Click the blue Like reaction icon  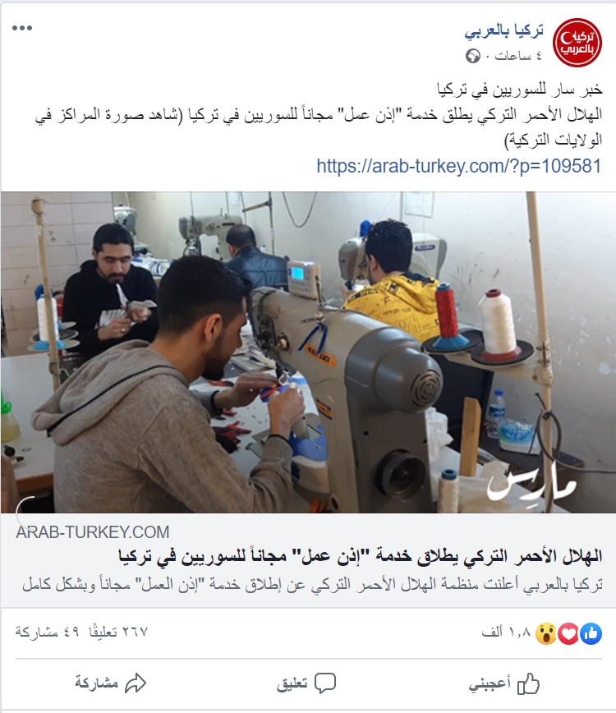point(591,633)
